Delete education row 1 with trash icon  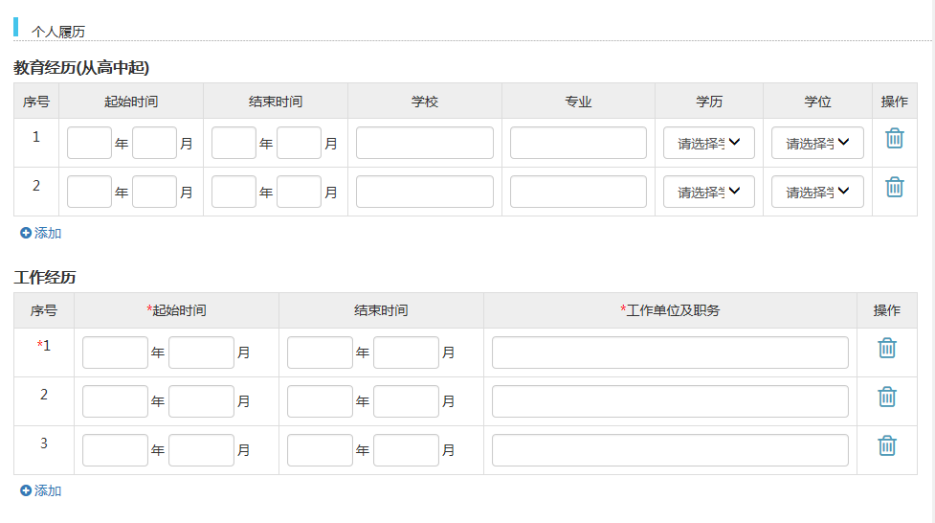coord(894,139)
